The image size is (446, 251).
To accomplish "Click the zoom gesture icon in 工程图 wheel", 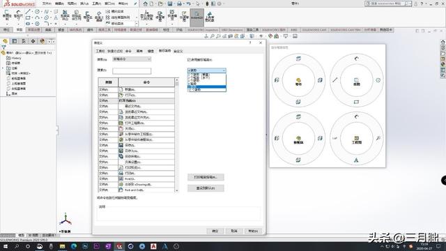I will 378,138.
